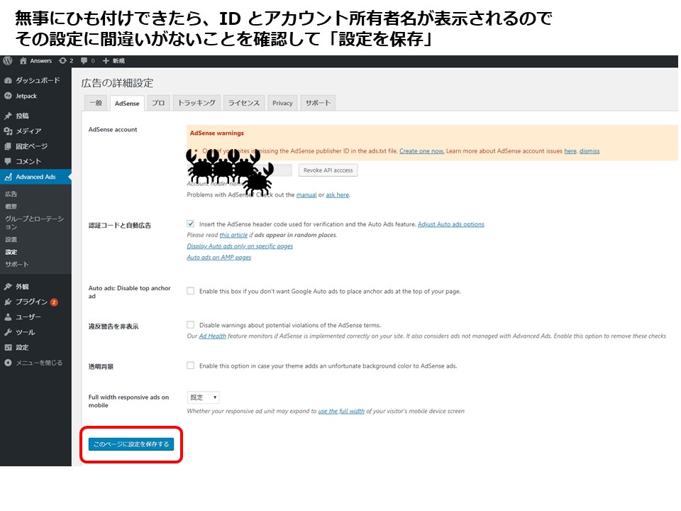Open the Auto ads on AMP pages link
681x511 pixels.
coord(219,258)
